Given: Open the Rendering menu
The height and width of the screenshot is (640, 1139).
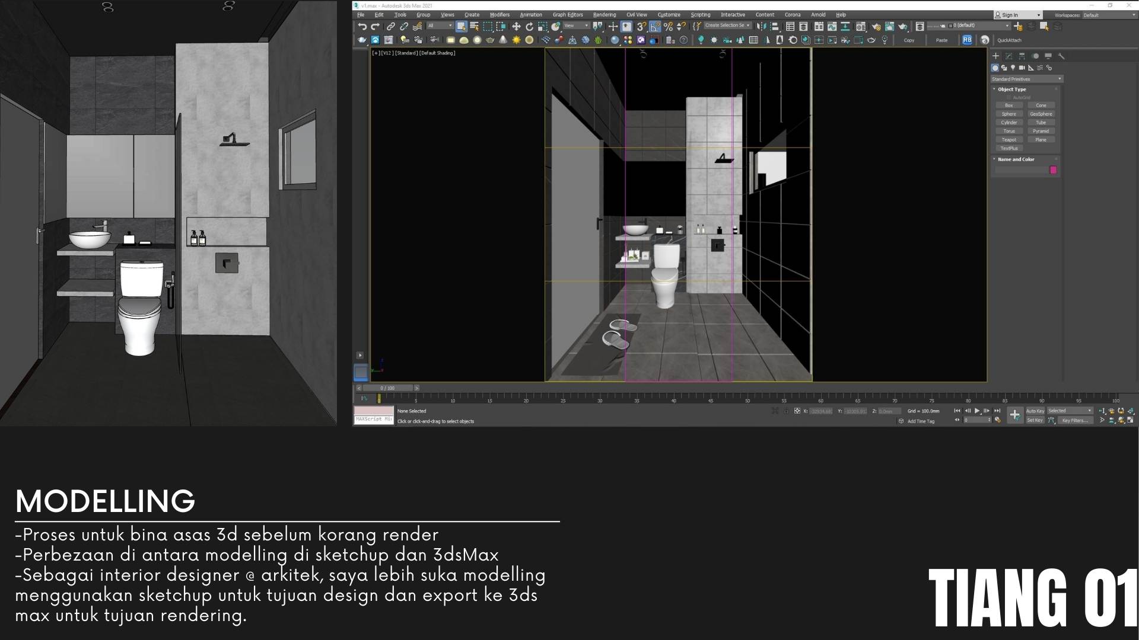Looking at the screenshot, I should click(604, 15).
